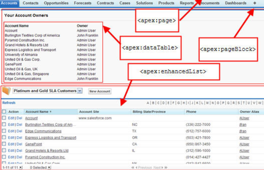Click Edit for the Pyramid Construction row

tap(11, 157)
